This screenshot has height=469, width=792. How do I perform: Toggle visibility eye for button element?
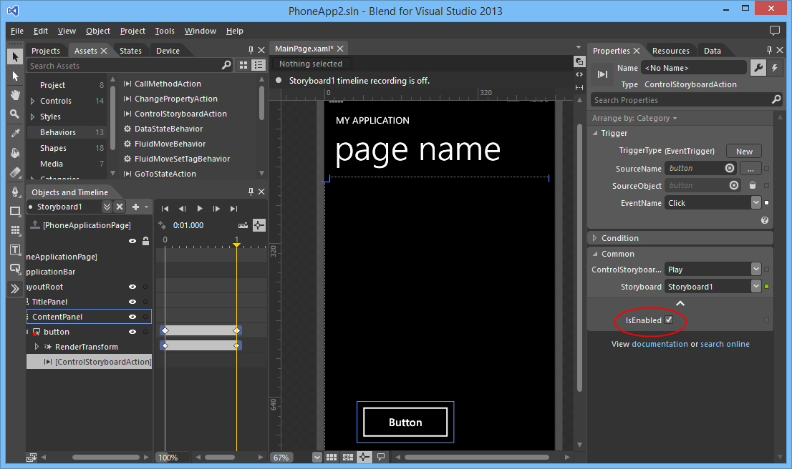coord(132,332)
